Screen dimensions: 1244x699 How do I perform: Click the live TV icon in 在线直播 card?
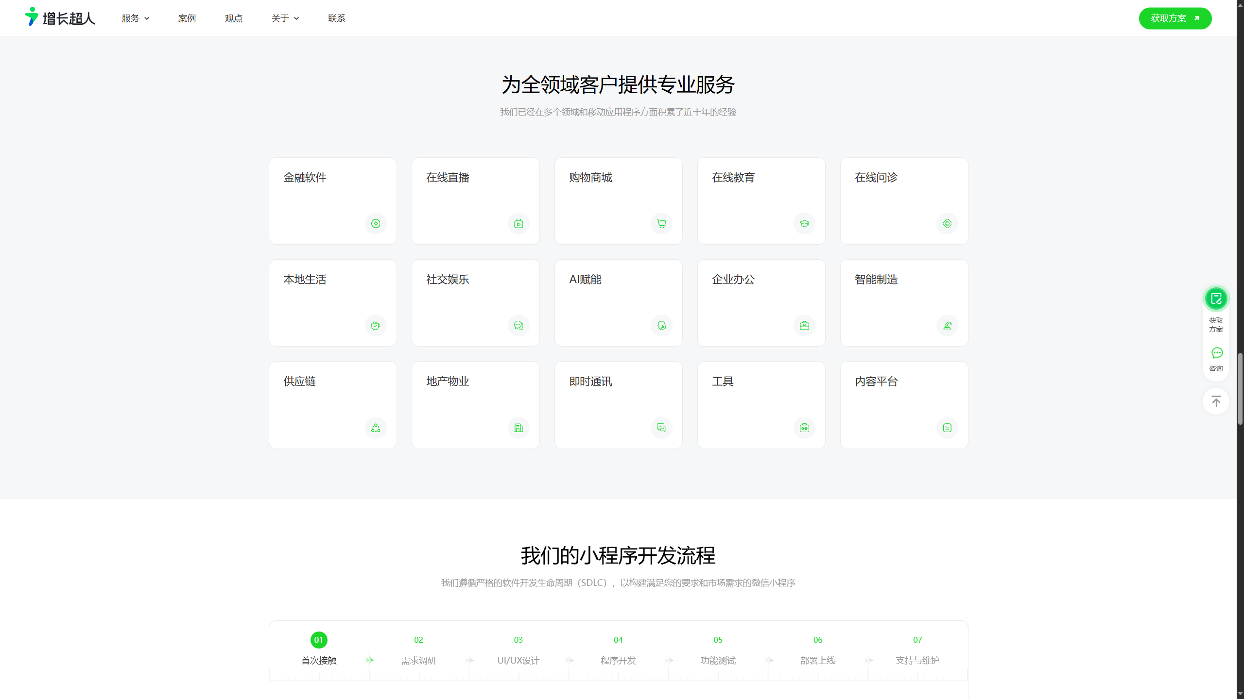click(518, 224)
